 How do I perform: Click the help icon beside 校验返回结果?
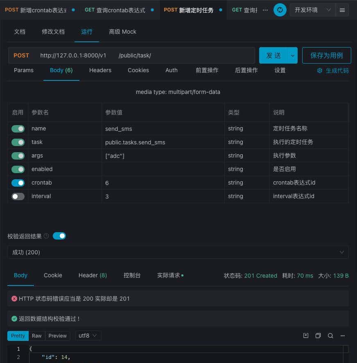46,235
